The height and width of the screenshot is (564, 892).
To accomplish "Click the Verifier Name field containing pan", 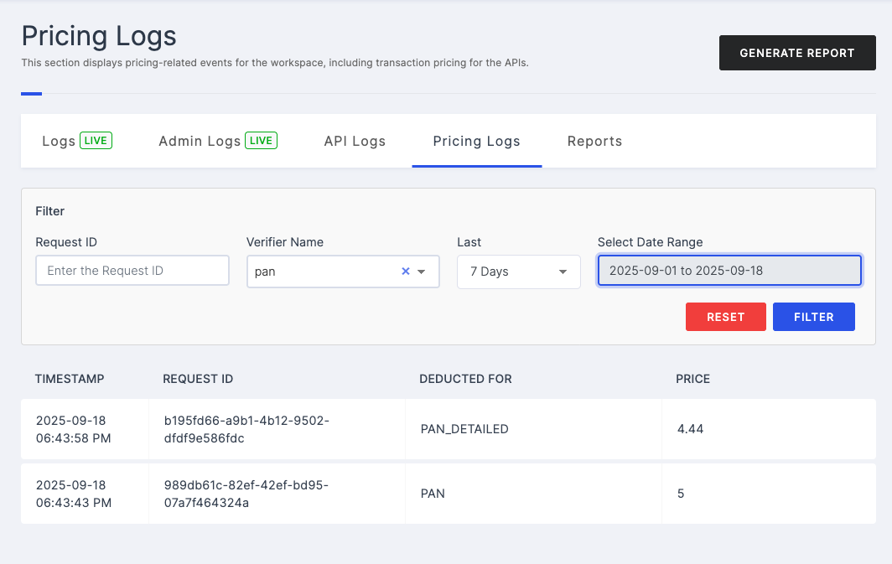I will point(323,272).
